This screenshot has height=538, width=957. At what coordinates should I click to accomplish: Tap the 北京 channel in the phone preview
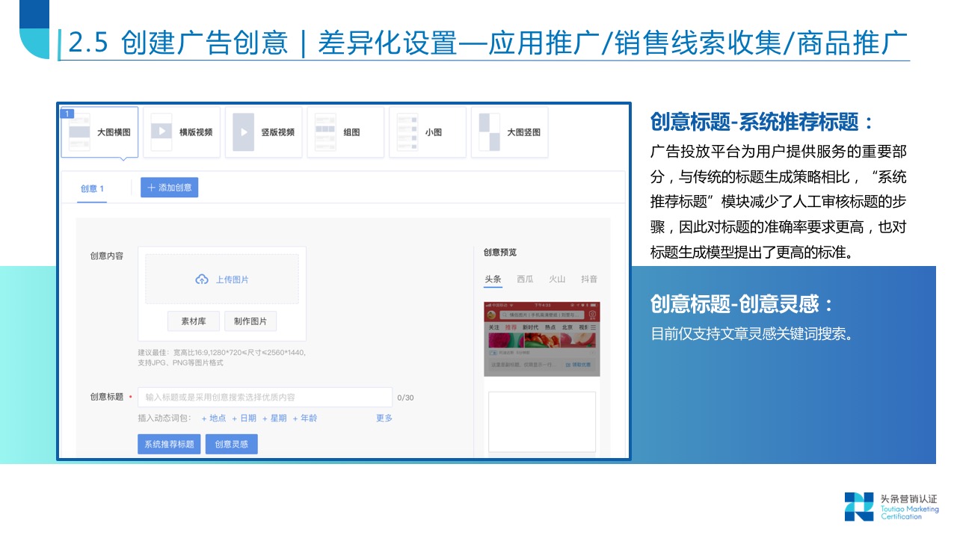click(567, 327)
